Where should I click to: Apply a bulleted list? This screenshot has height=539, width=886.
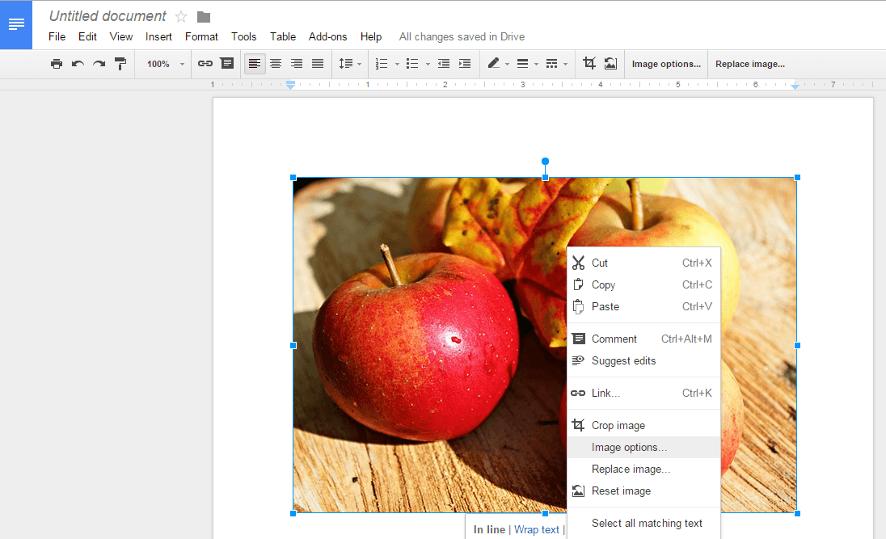coord(412,63)
